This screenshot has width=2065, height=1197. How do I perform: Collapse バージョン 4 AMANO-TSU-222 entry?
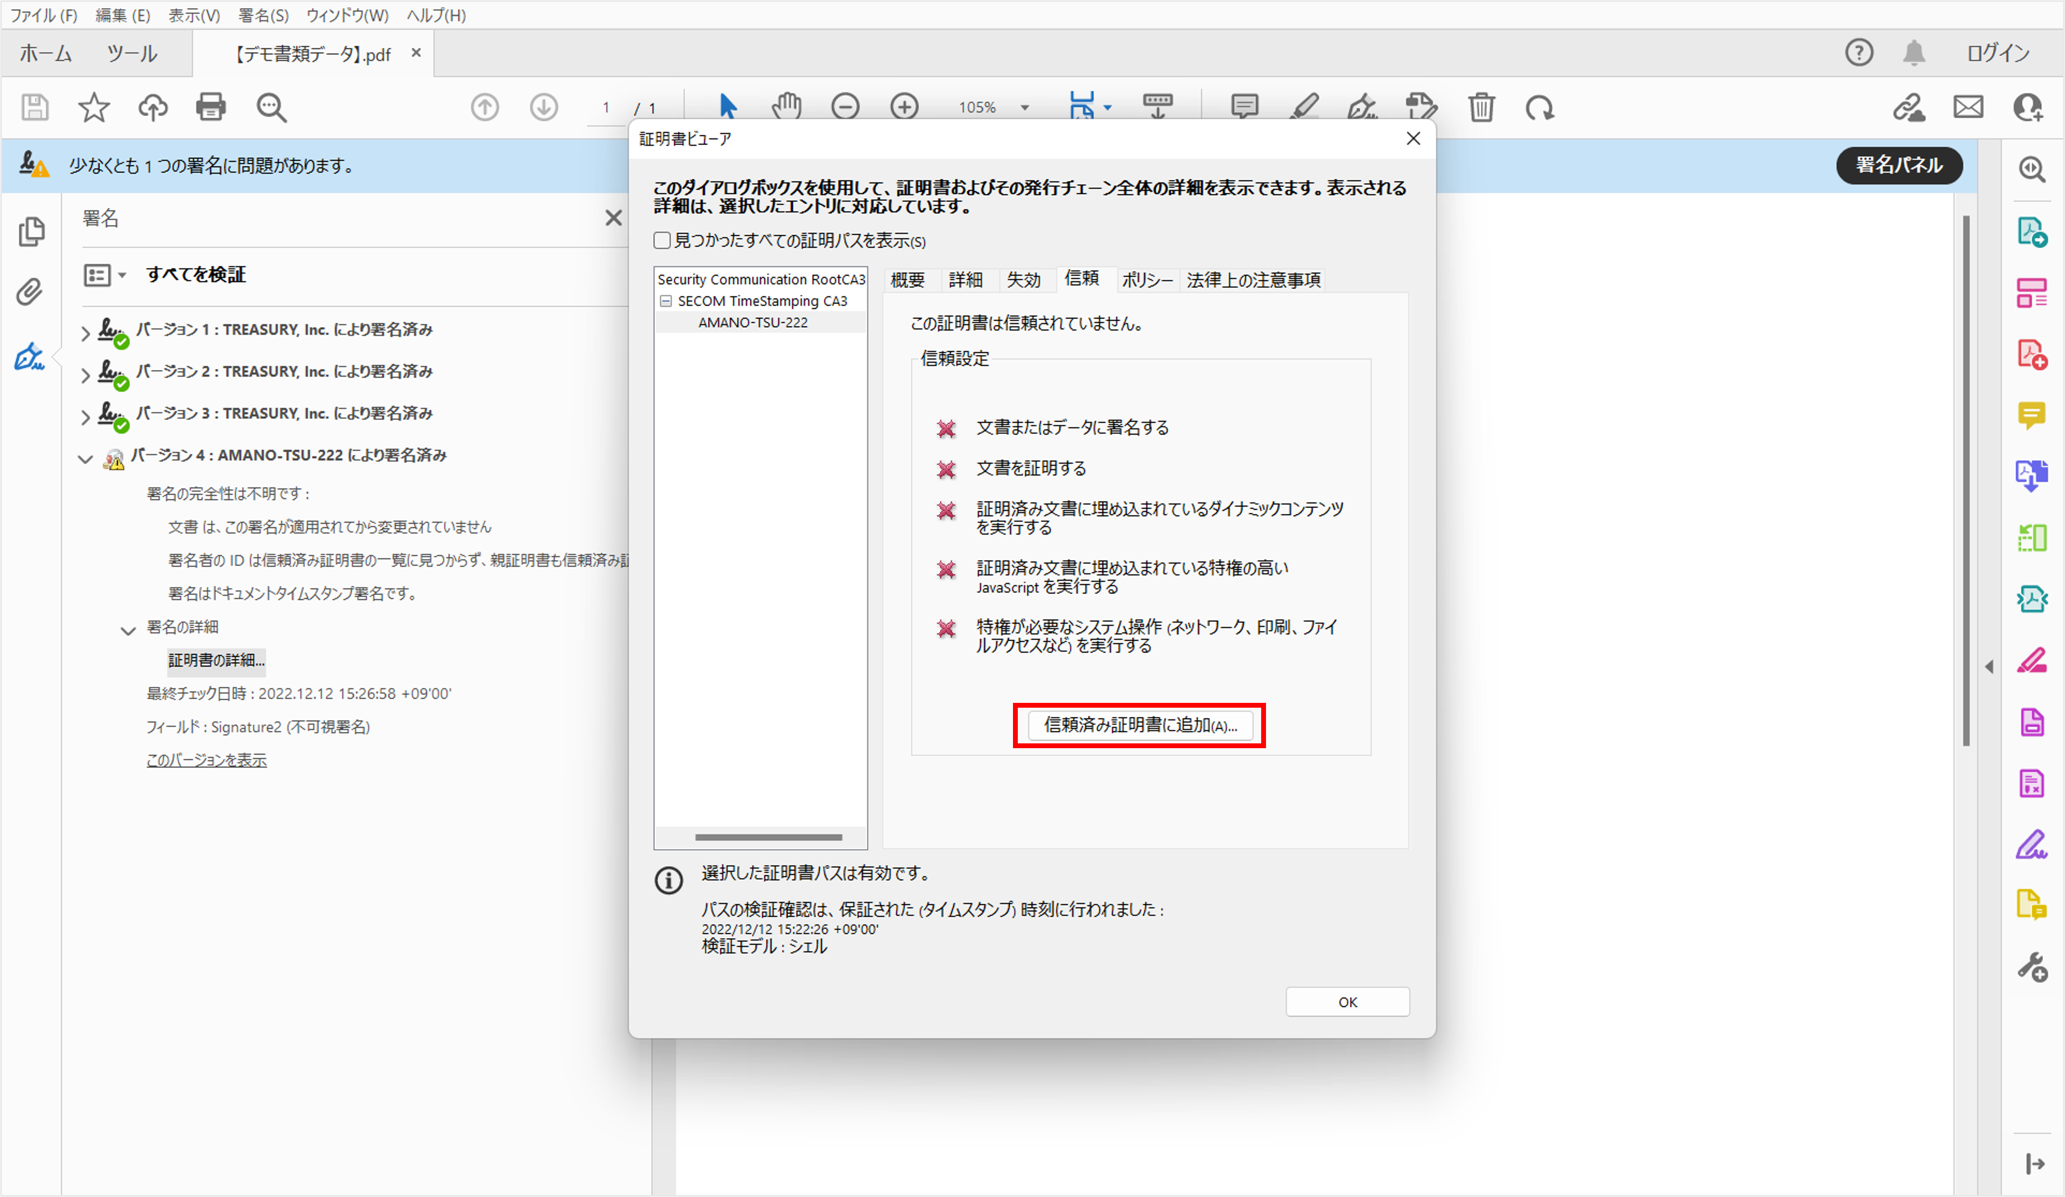pyautogui.click(x=85, y=458)
